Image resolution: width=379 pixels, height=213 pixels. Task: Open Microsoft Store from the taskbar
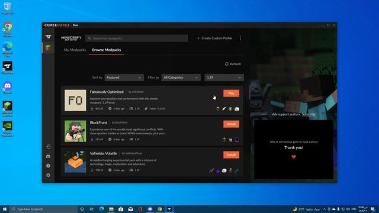click(121, 209)
